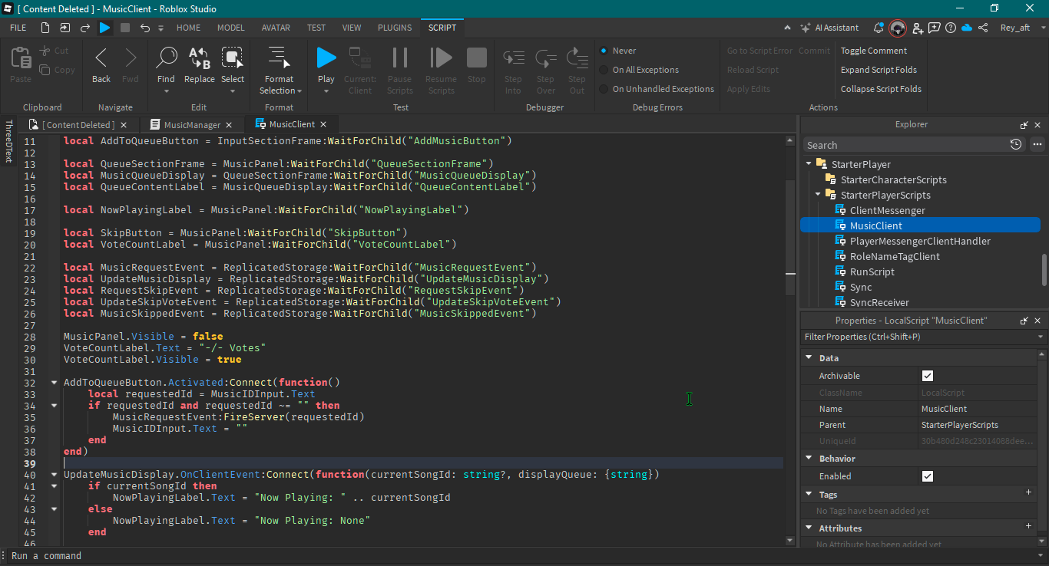Select On All Exceptions radio button

604,70
